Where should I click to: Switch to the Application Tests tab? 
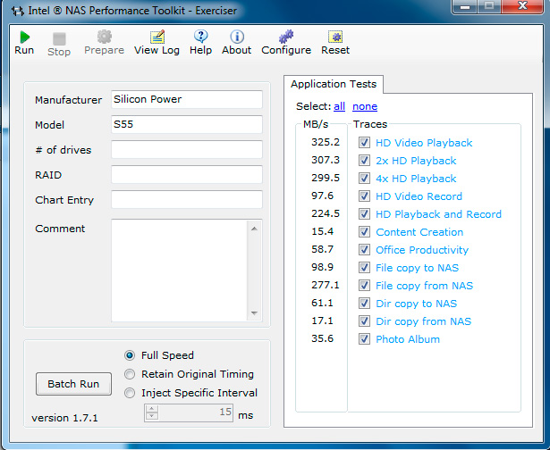pos(334,85)
